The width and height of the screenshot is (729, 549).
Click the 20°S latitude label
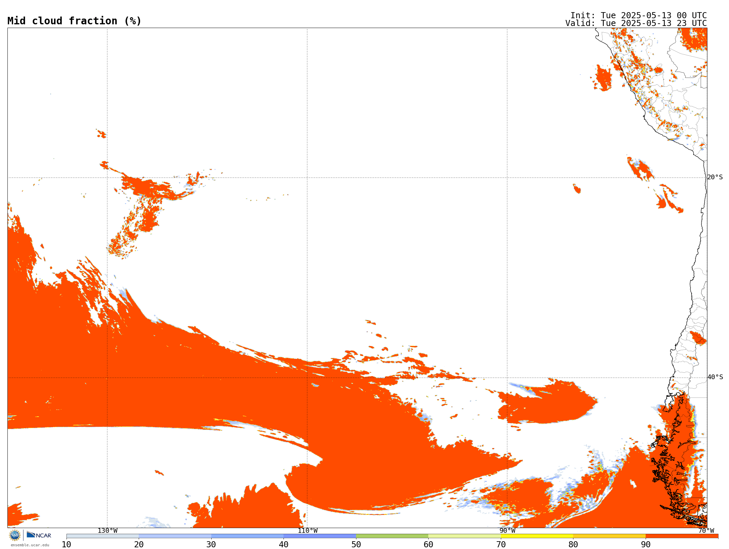click(x=715, y=177)
